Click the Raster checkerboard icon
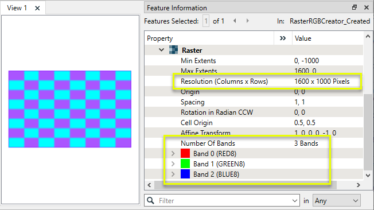Screen dimensions: 374x210 173,50
